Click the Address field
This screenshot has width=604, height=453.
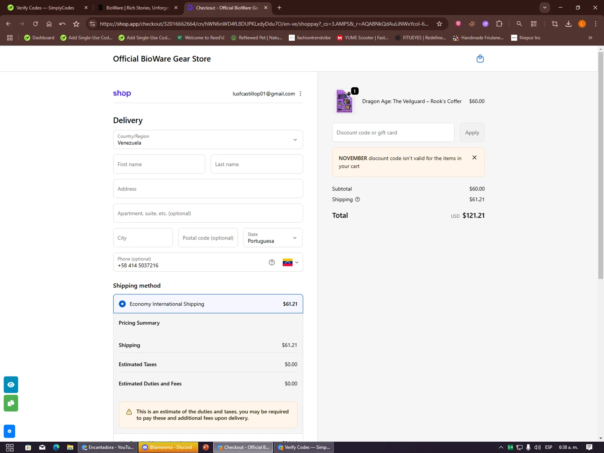pyautogui.click(x=208, y=189)
